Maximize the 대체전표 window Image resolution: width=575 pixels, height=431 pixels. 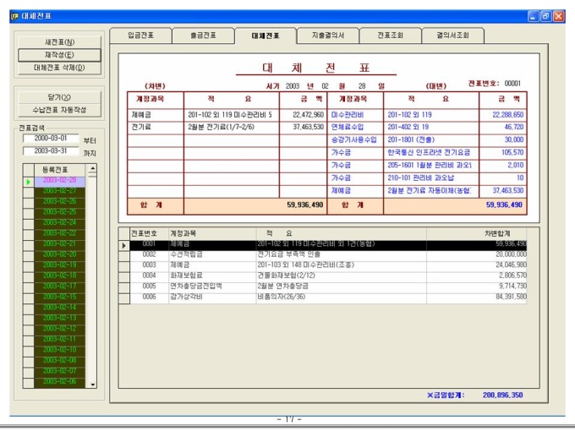(546, 16)
